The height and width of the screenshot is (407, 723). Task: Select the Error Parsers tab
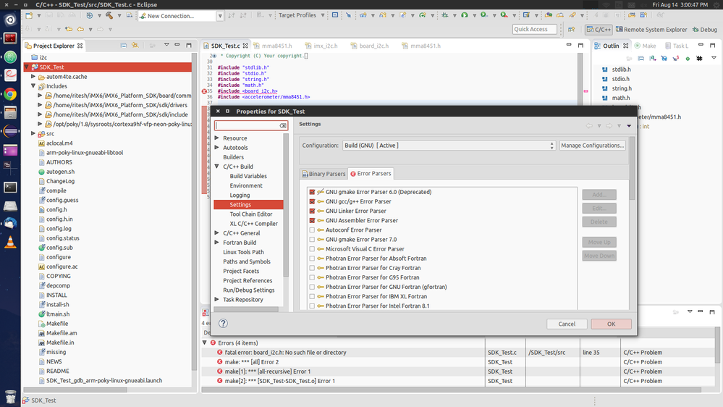[371, 174]
